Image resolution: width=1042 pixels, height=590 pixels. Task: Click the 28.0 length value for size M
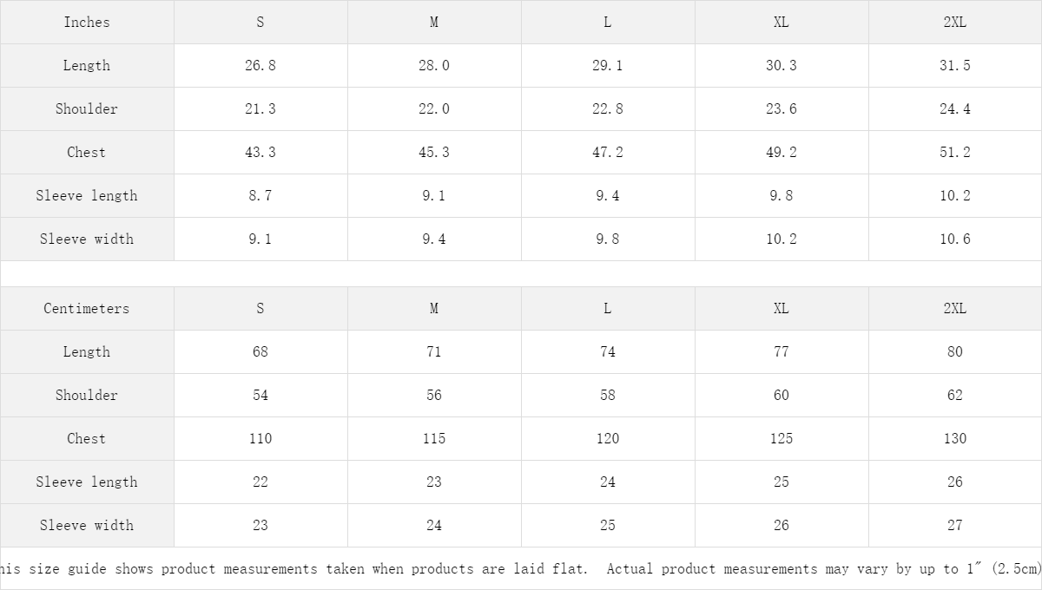[434, 66]
